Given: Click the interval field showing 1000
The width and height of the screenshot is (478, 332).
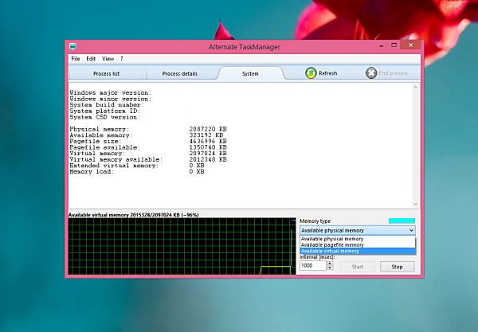Looking at the screenshot, I should click(313, 266).
